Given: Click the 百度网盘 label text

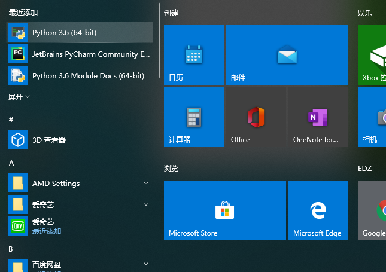Looking at the screenshot, I should [x=47, y=264].
